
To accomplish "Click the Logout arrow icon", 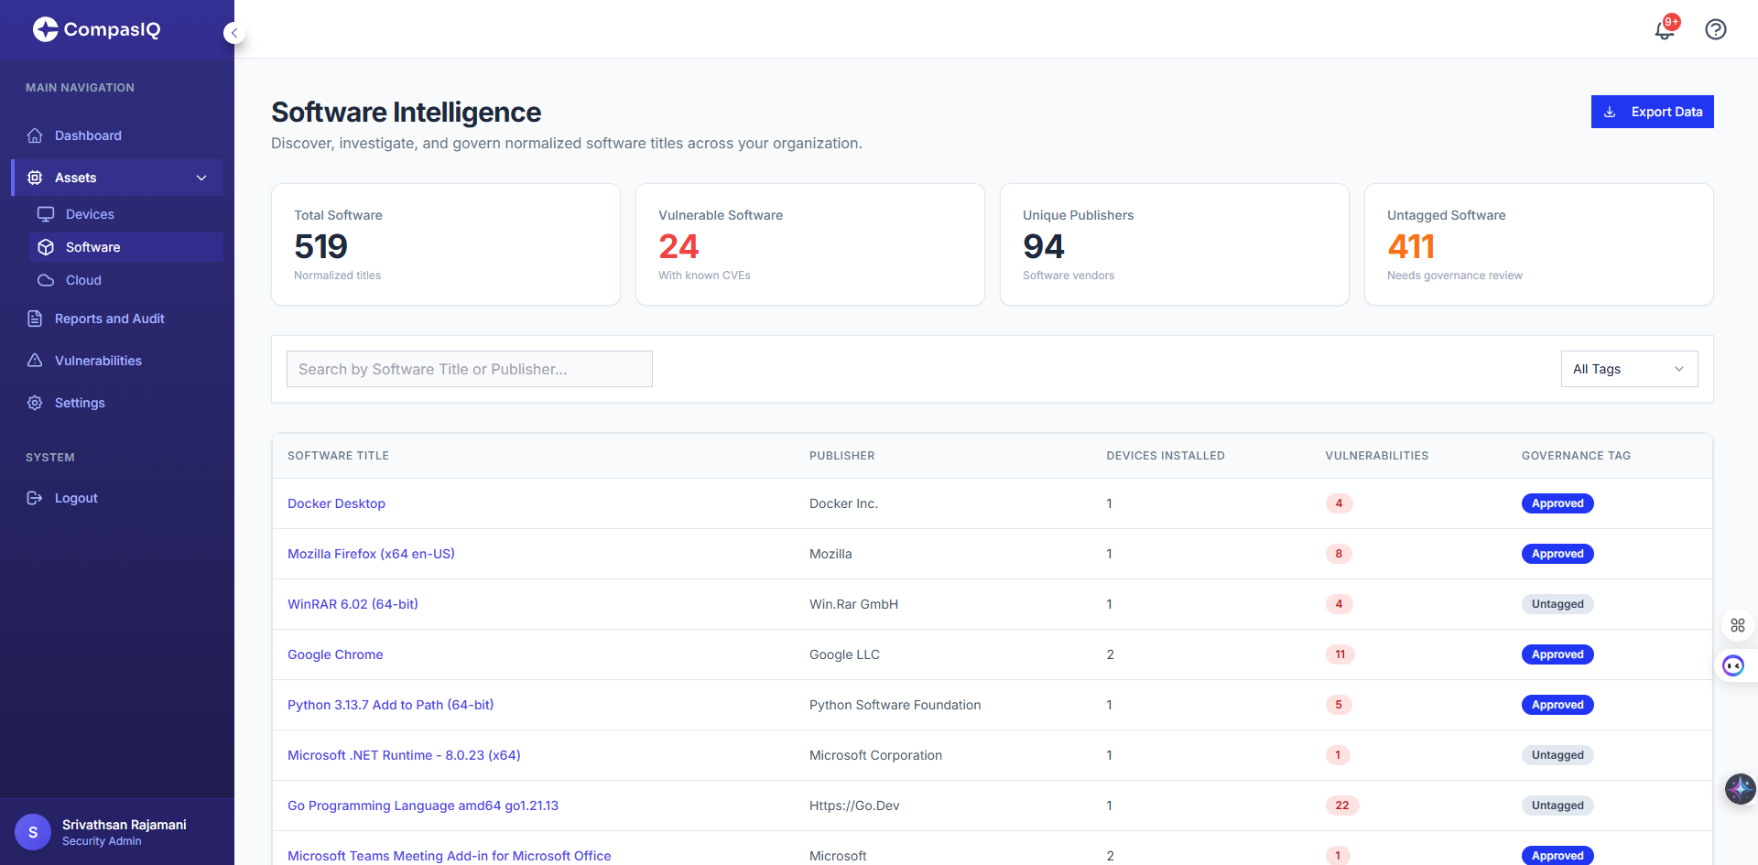I will [x=35, y=498].
